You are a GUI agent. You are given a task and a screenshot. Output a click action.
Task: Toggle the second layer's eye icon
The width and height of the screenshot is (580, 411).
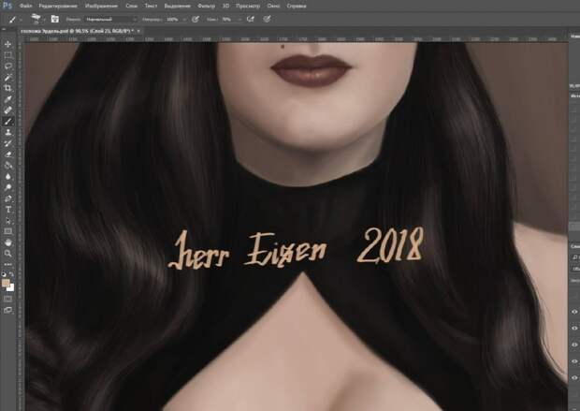574,328
